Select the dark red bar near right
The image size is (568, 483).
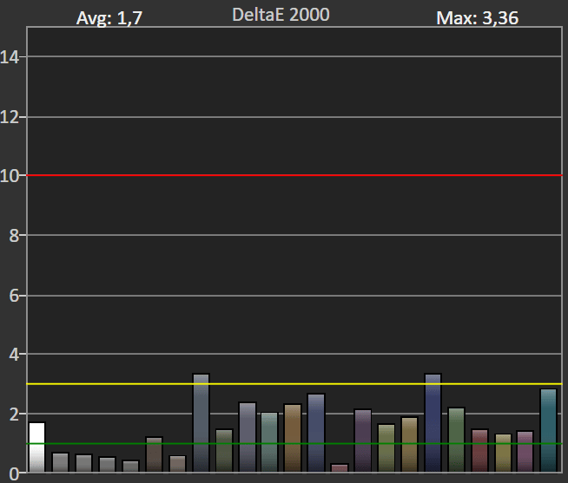tap(479, 451)
